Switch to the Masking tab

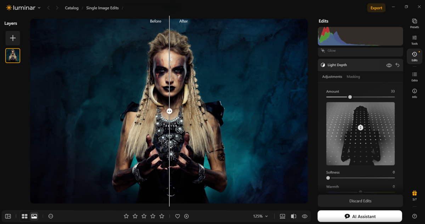tap(353, 77)
